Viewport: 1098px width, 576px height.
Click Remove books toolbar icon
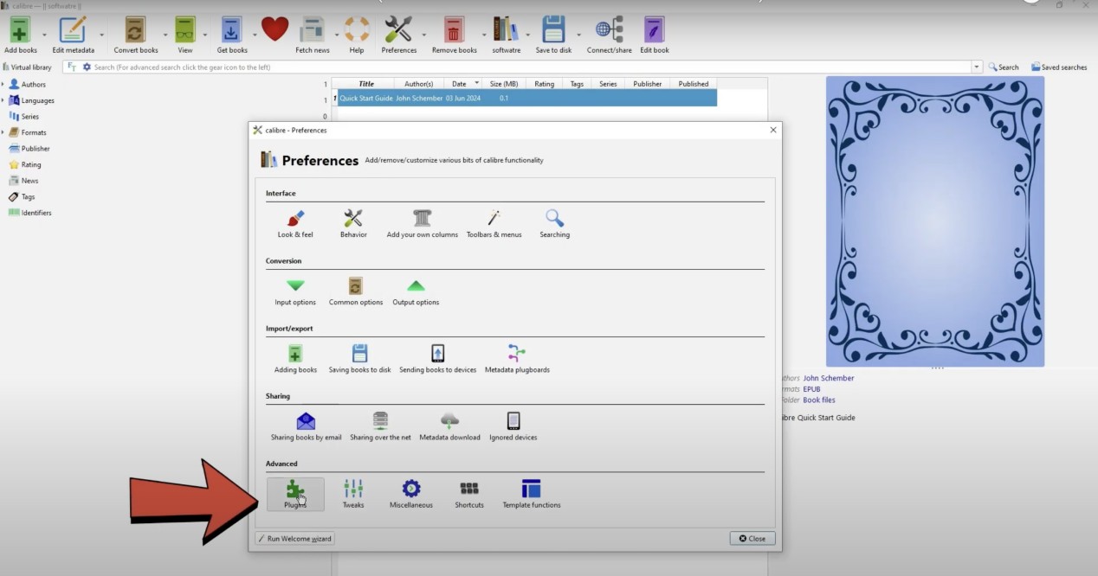455,35
